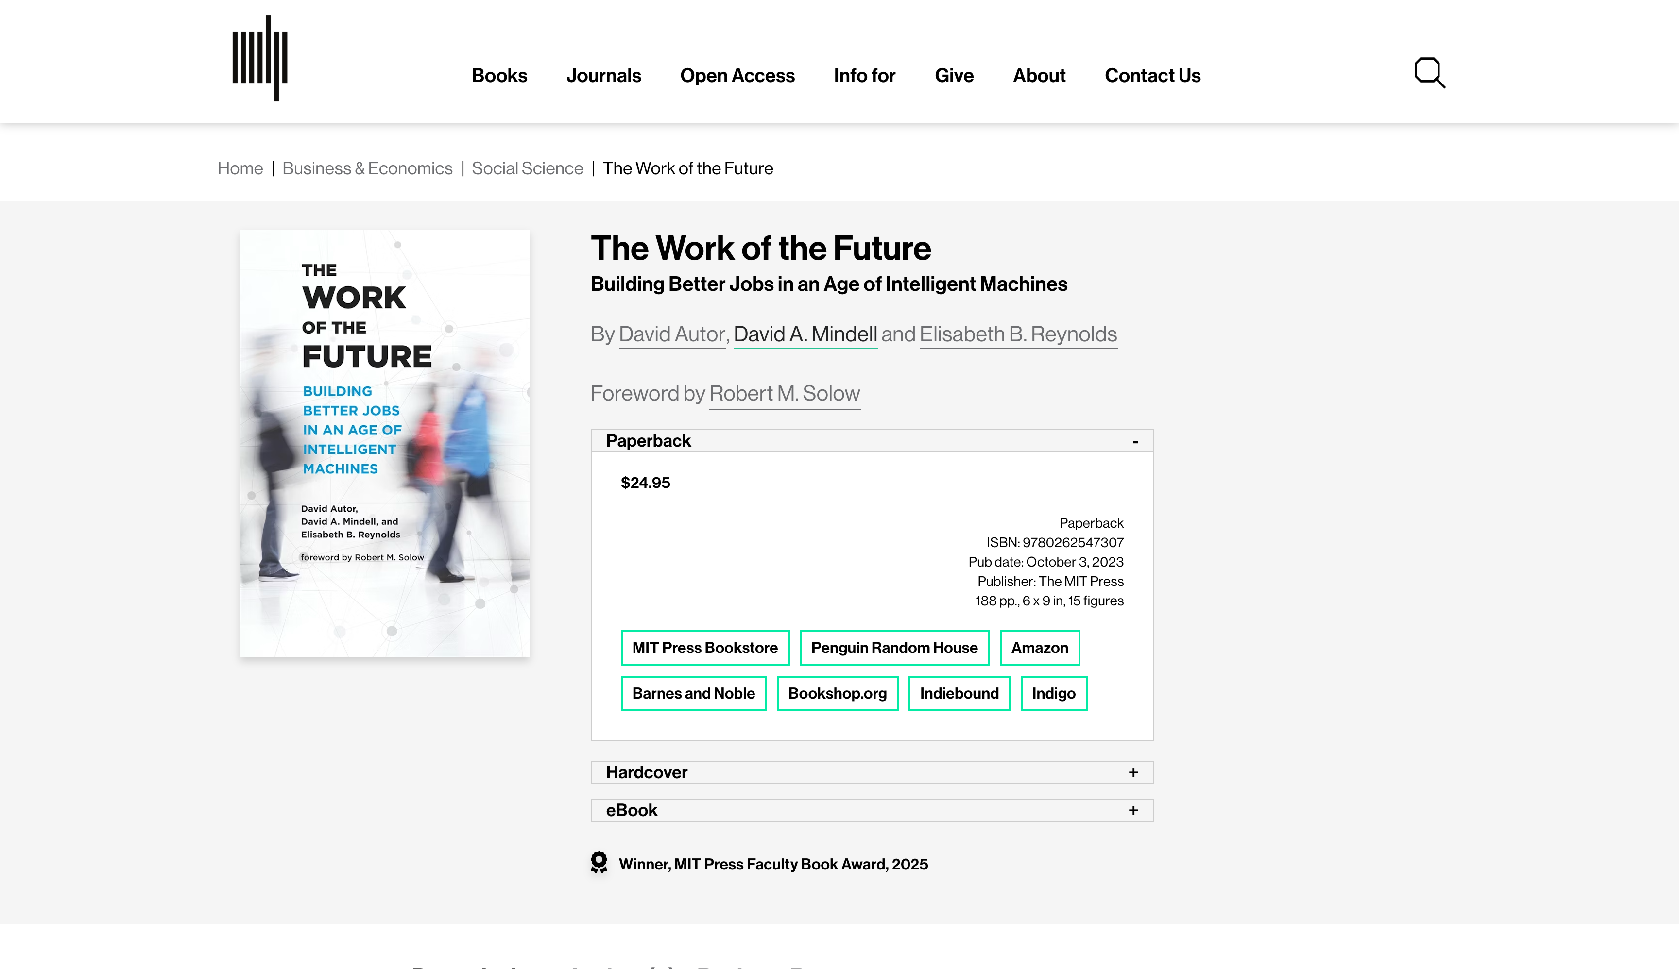Click the award ribbon icon

(599, 863)
